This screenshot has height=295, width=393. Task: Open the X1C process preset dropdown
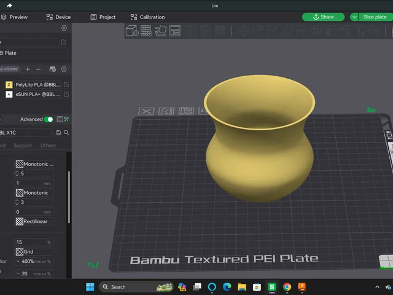pyautogui.click(x=26, y=133)
